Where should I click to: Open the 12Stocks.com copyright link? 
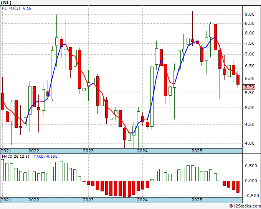[245, 206]
